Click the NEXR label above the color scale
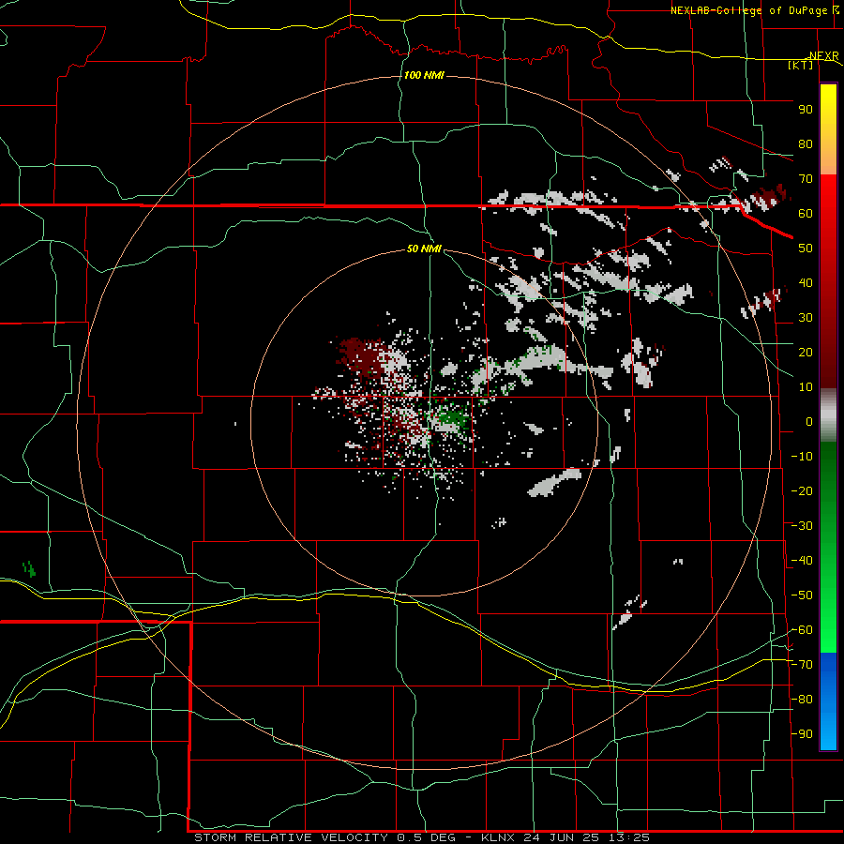Screen dimensions: 844x844 point(823,56)
